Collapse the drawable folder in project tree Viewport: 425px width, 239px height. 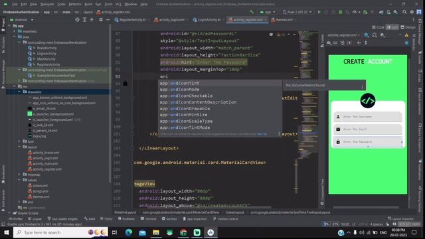click(19, 92)
